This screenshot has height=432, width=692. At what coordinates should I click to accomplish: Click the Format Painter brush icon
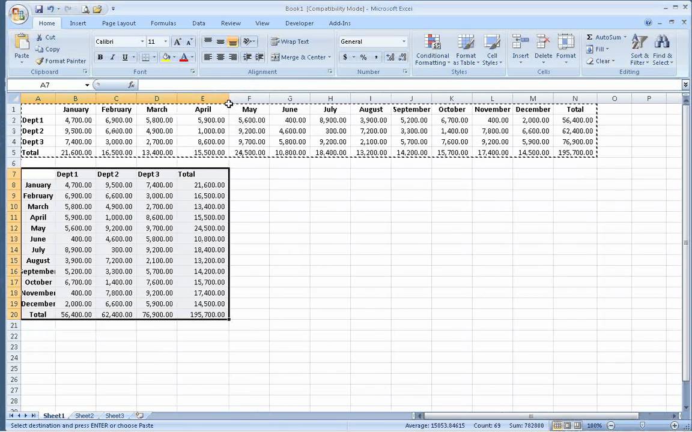(x=39, y=61)
